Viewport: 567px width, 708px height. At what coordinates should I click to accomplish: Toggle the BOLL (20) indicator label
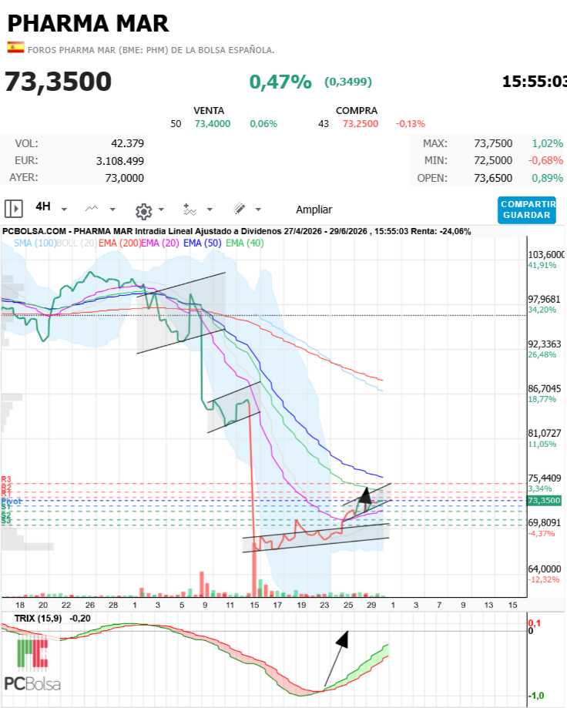point(76,243)
